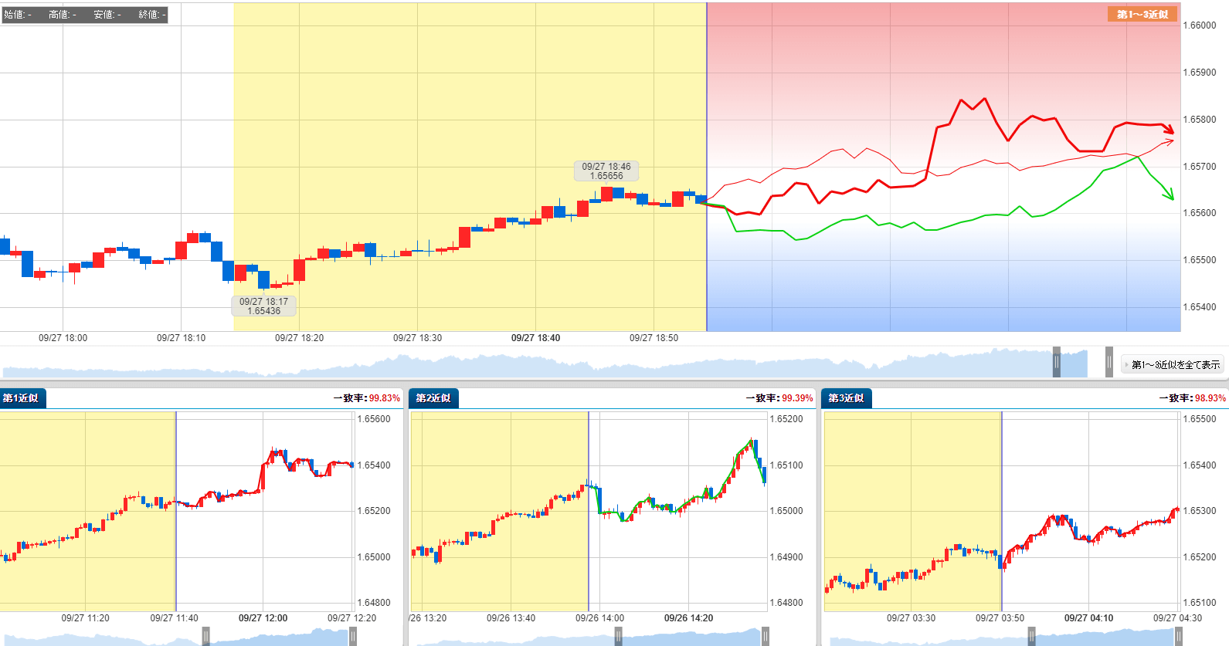Click the 始値 高値 安値 終値 info bar
Viewport: 1229px width, 646px height.
84,15
